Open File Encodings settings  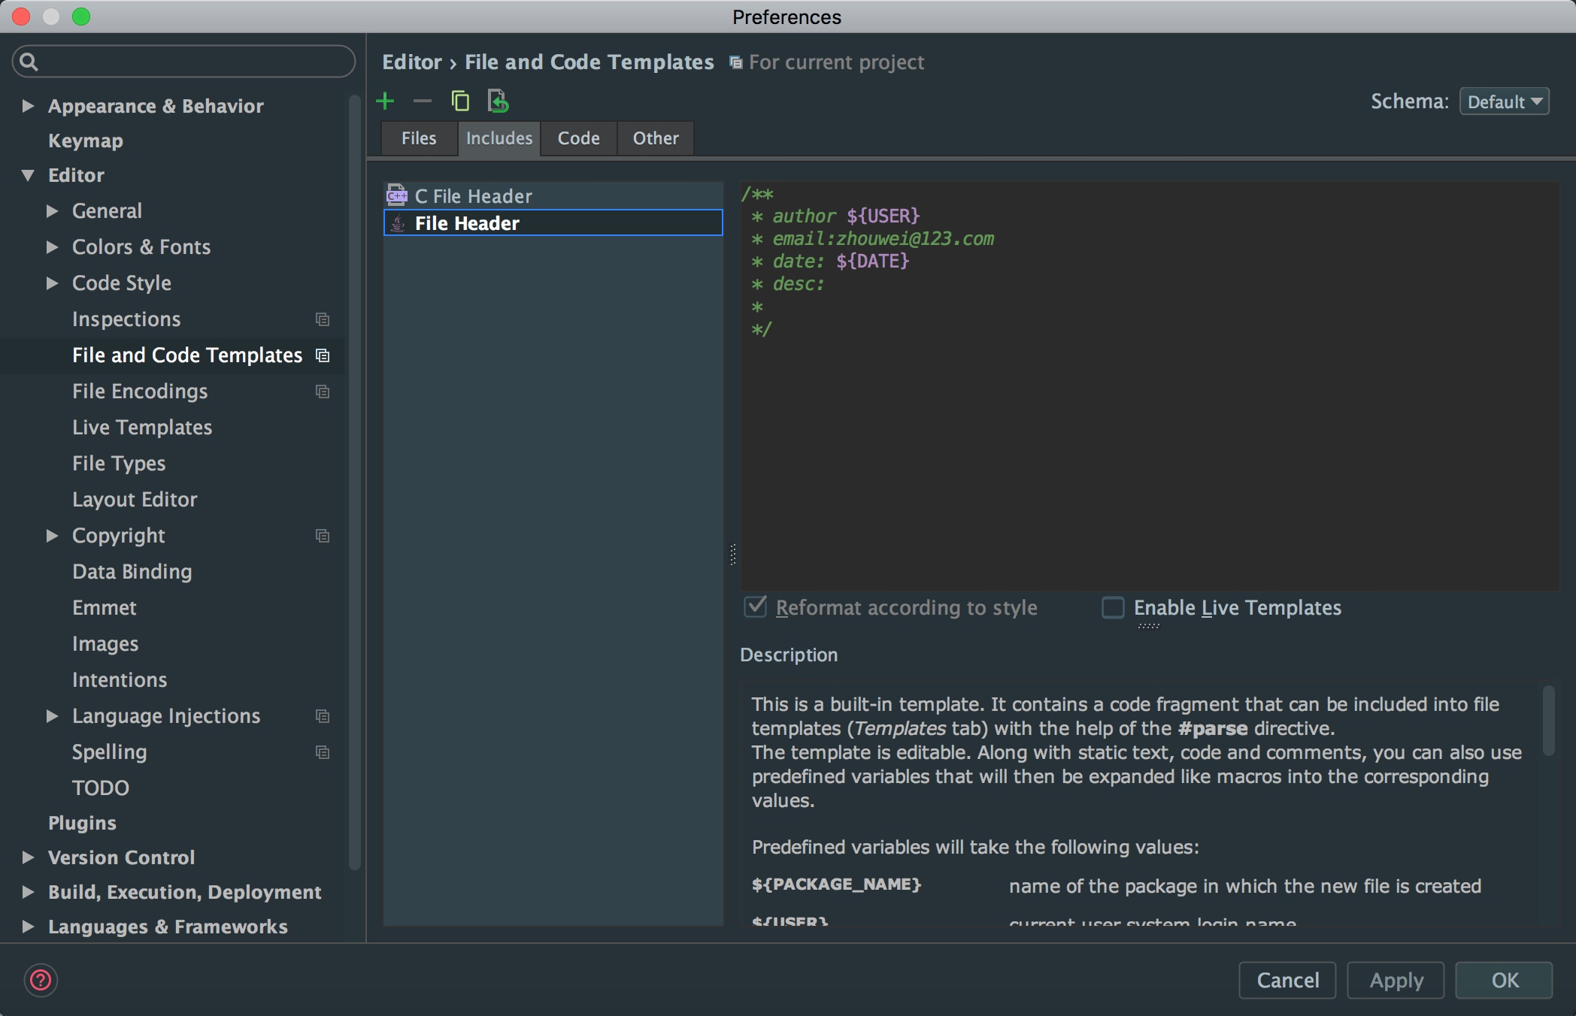coord(140,392)
